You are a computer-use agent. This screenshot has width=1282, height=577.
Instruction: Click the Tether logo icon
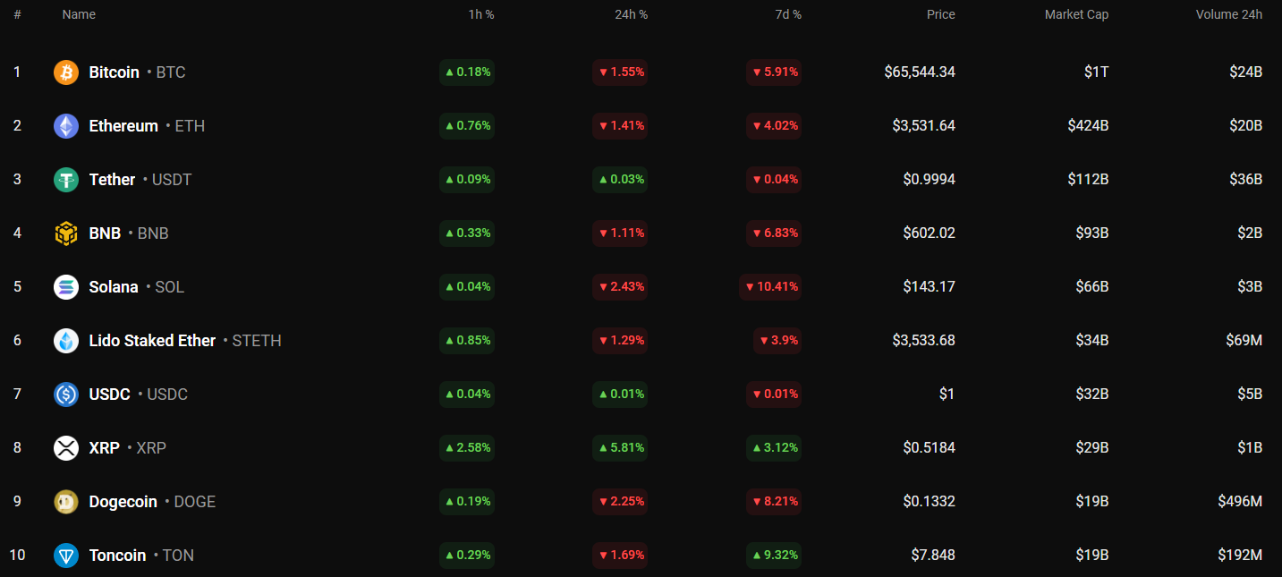tap(66, 180)
